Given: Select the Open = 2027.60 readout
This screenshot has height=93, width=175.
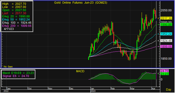Looking at the screenshot, I should pos(14,10).
